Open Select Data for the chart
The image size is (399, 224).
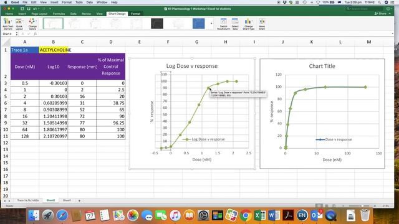[235, 24]
